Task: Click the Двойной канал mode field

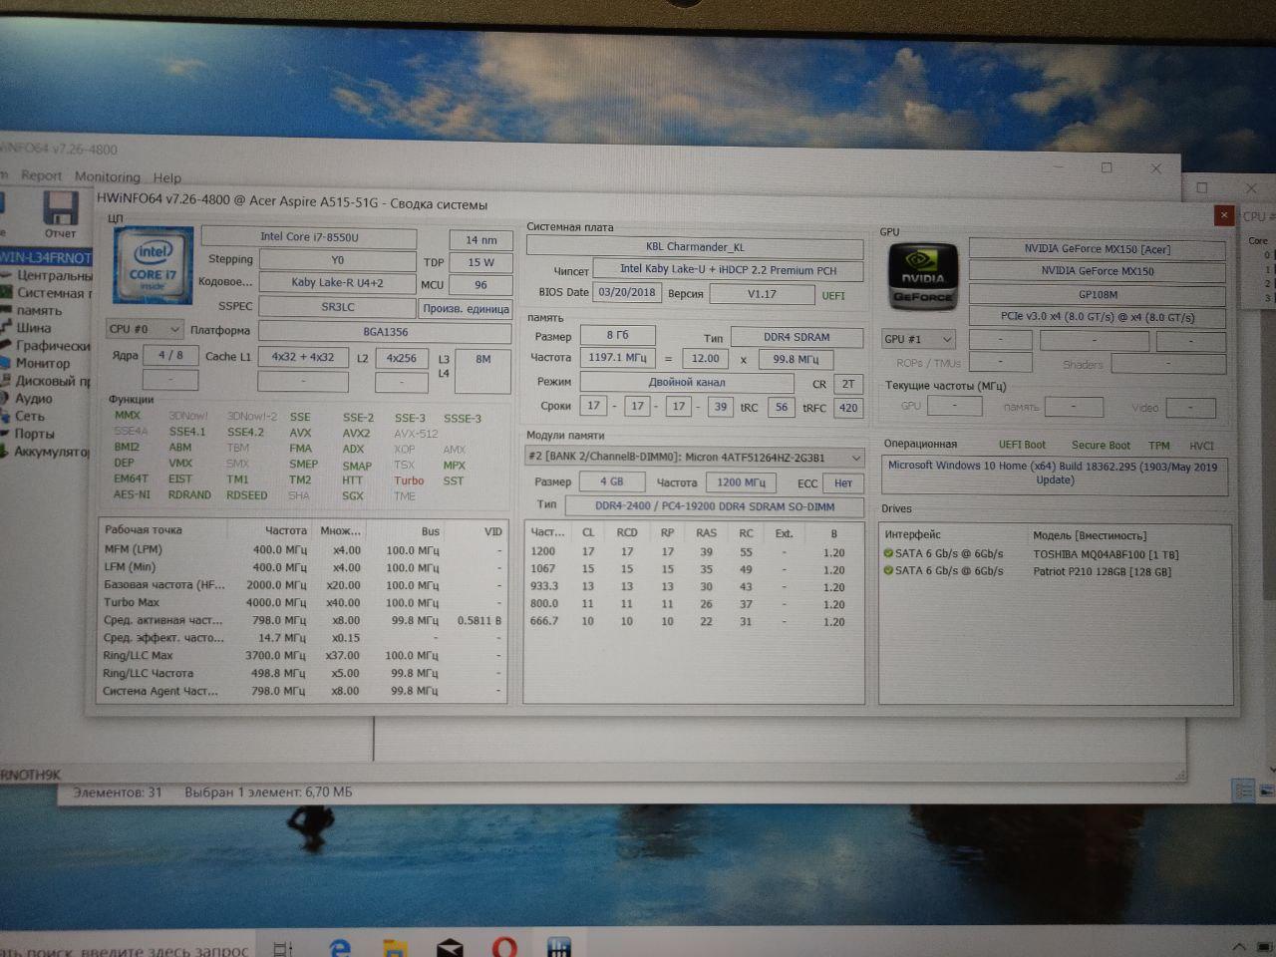Action: [x=687, y=382]
